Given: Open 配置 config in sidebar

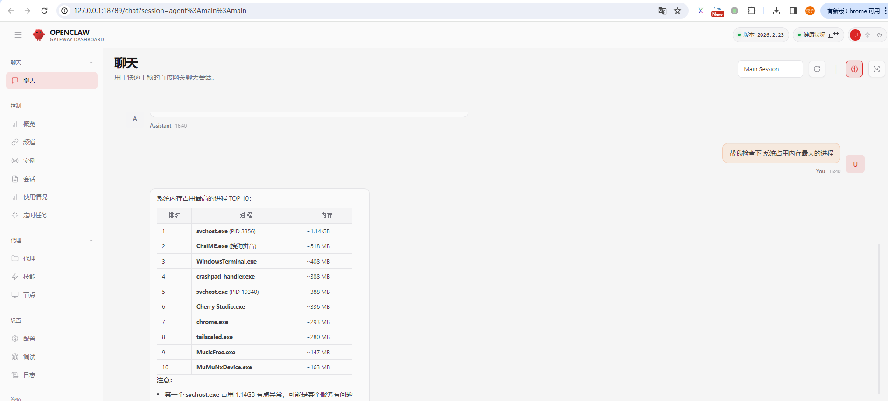Looking at the screenshot, I should (x=52, y=339).
